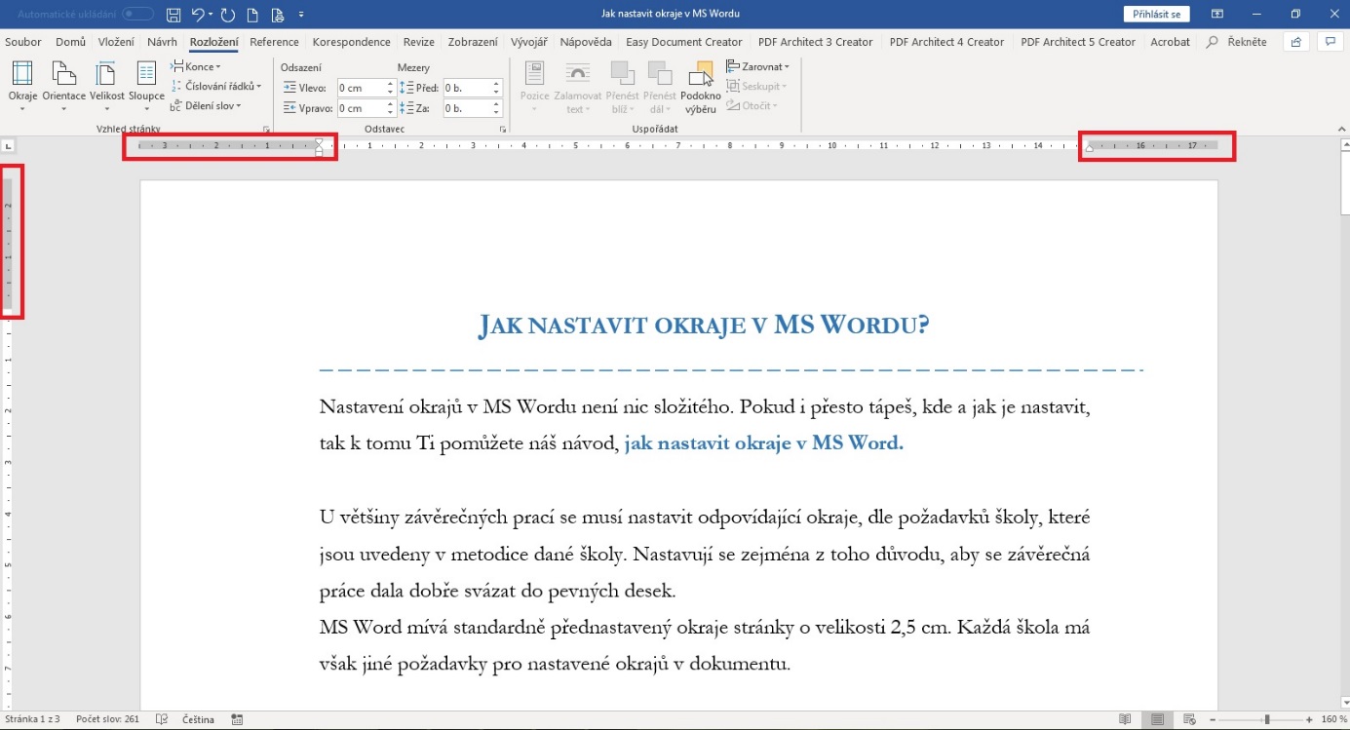The image size is (1350, 730).
Task: Click the 160 % zoom level
Action: coord(1333,719)
